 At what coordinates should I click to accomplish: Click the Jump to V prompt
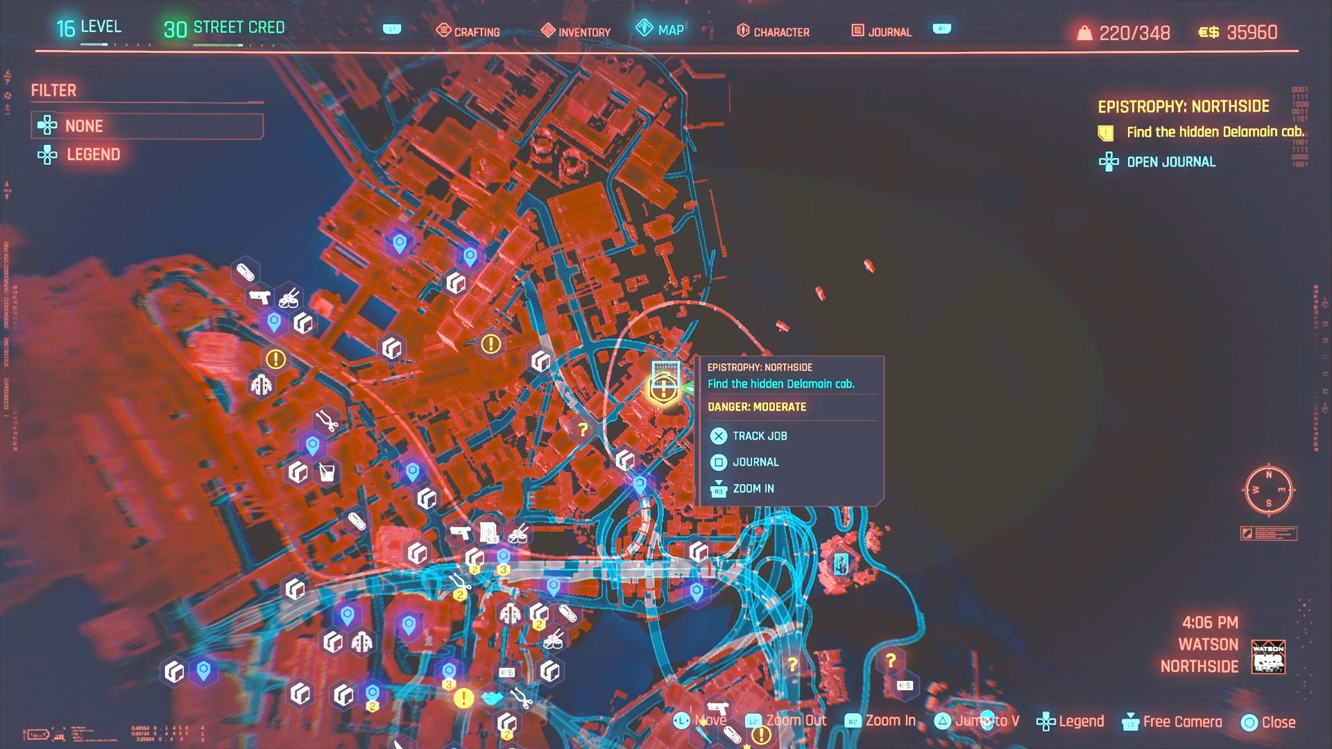pyautogui.click(x=977, y=721)
